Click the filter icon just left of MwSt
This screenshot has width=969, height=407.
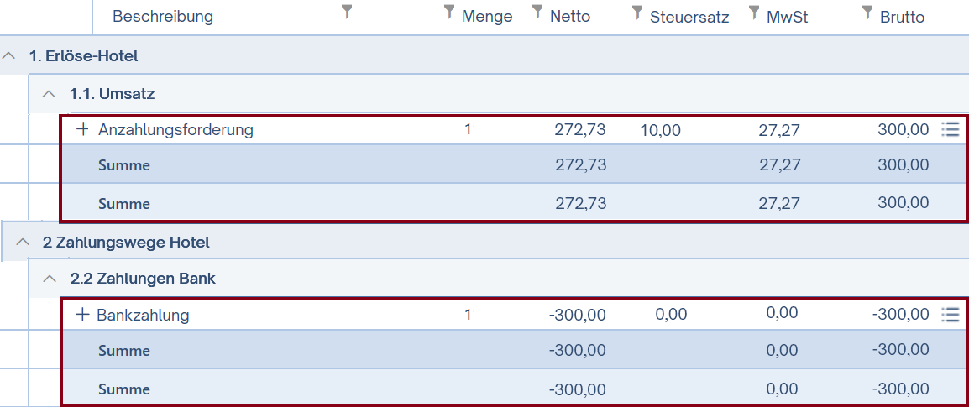tap(754, 12)
